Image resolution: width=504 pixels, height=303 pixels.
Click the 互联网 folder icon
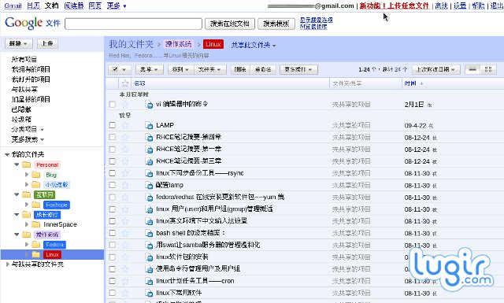tap(26, 194)
